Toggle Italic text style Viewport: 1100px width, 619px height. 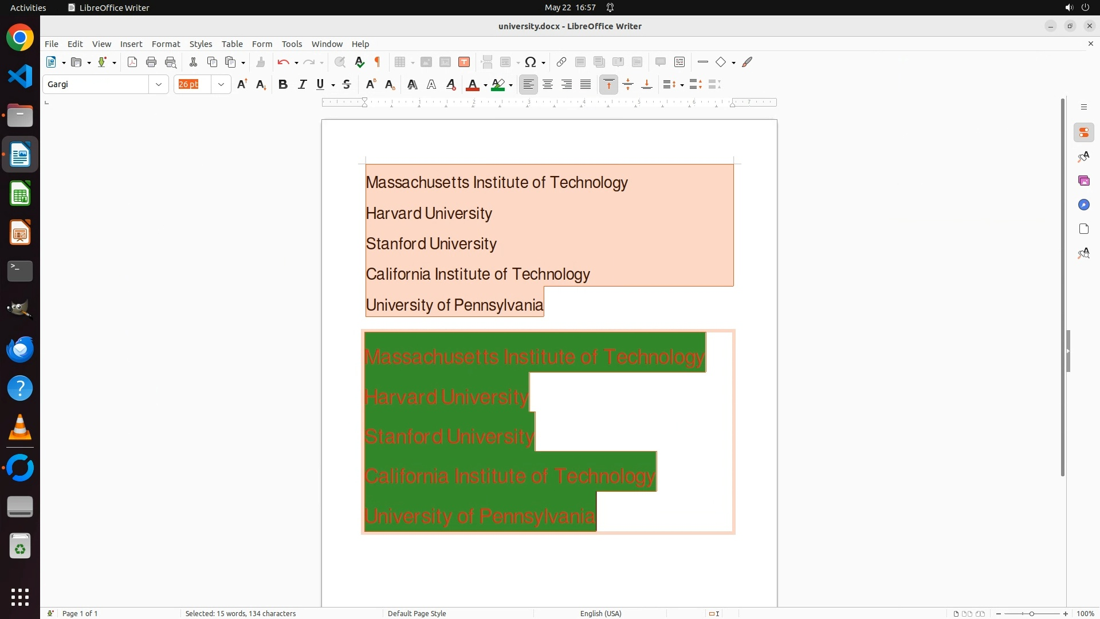tap(302, 84)
